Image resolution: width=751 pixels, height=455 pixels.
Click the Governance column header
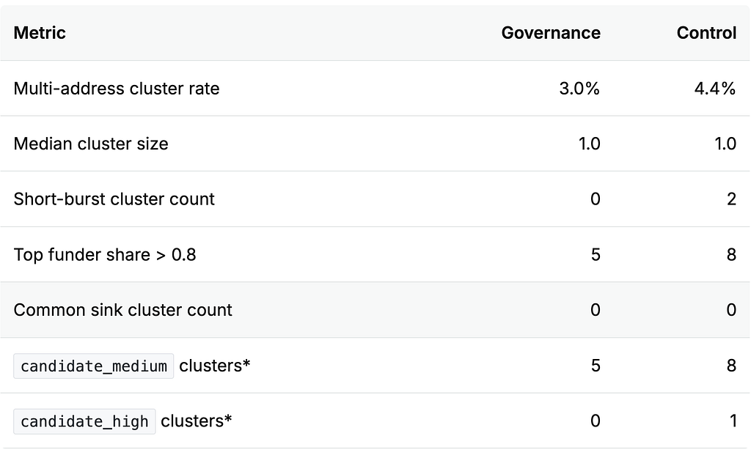coord(551,33)
